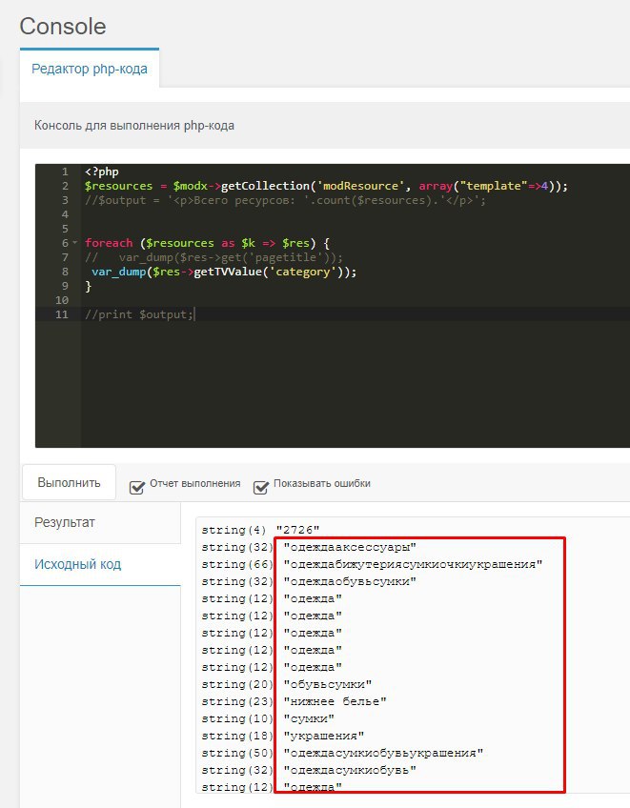This screenshot has width=630, height=808.
Task: Click the output value "сумки"
Action: (309, 718)
